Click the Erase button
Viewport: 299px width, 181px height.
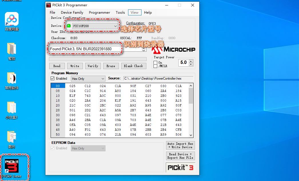[111, 66]
